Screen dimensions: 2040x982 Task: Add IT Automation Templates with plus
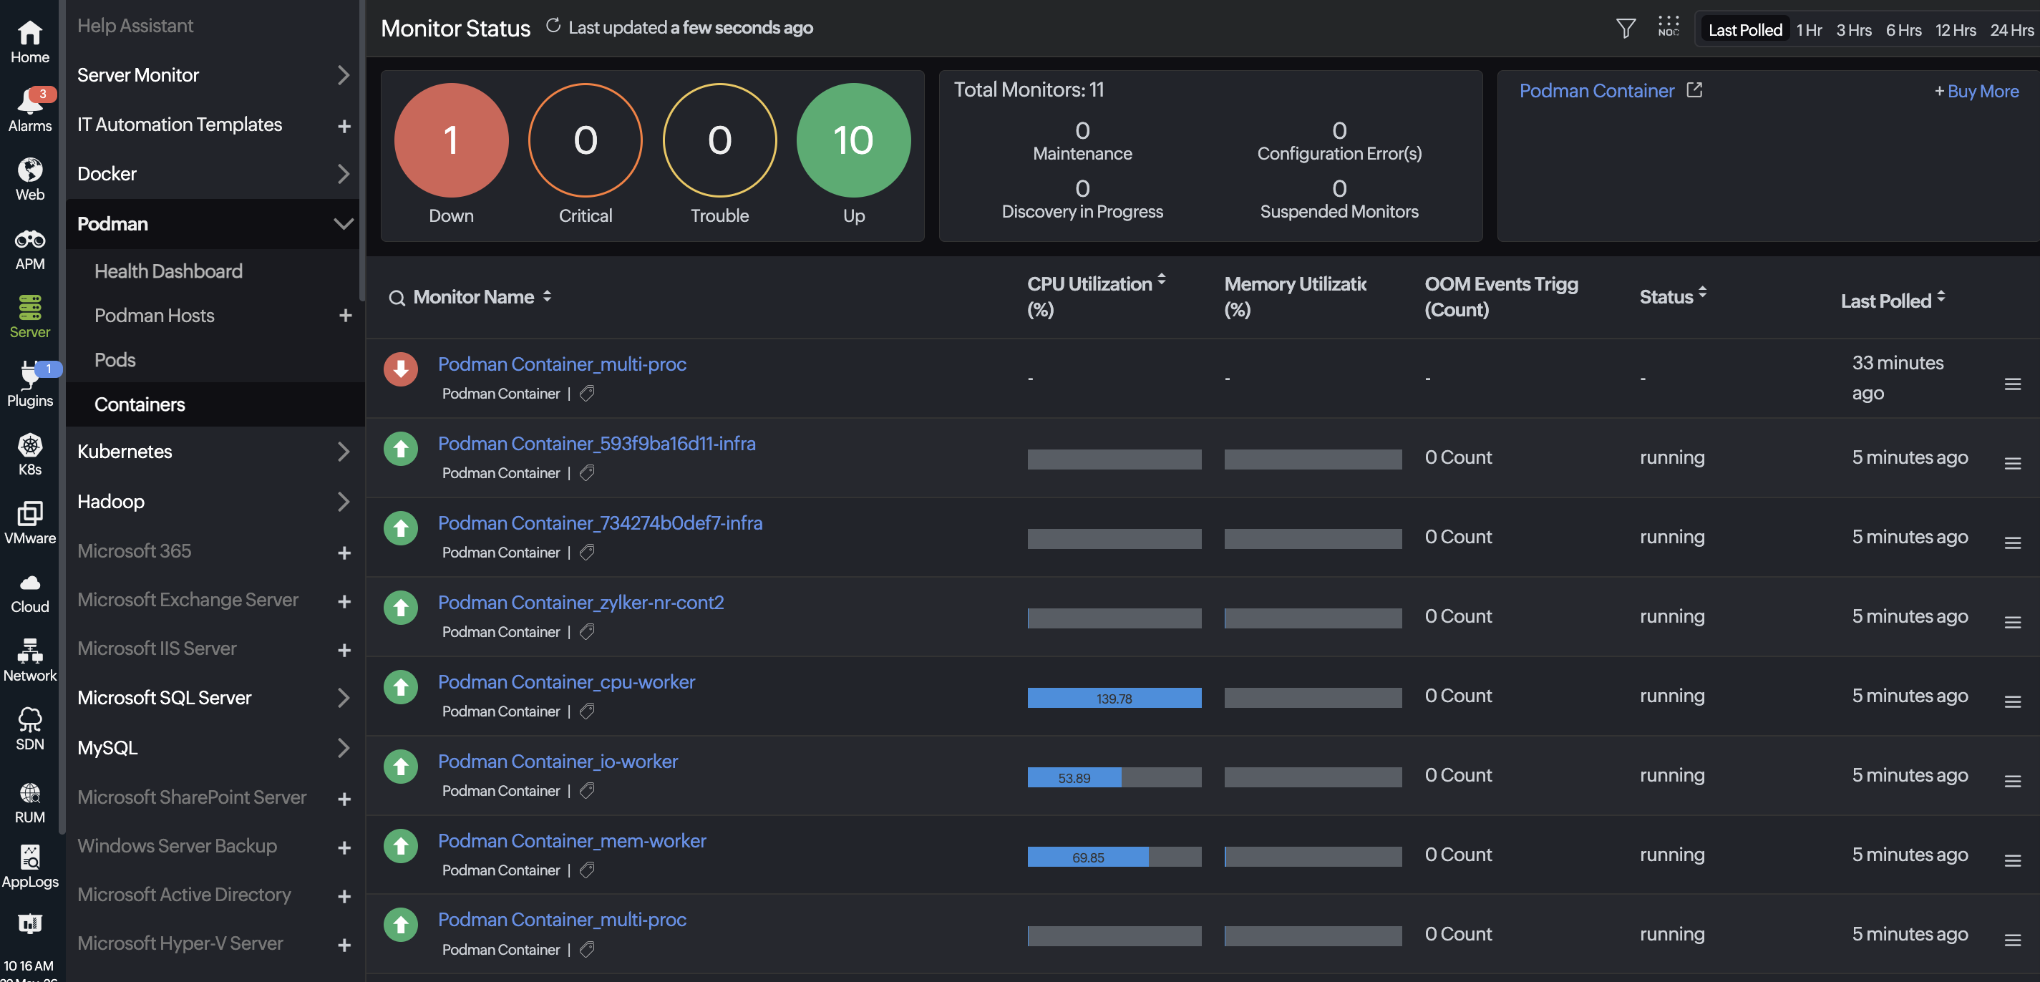coord(344,126)
